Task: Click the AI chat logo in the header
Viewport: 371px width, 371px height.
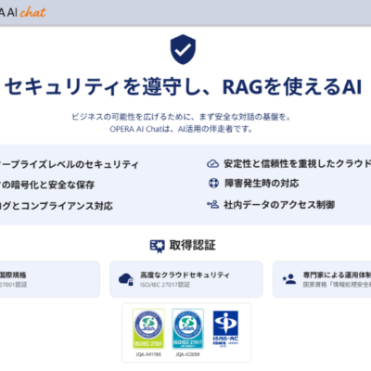Action: 23,12
